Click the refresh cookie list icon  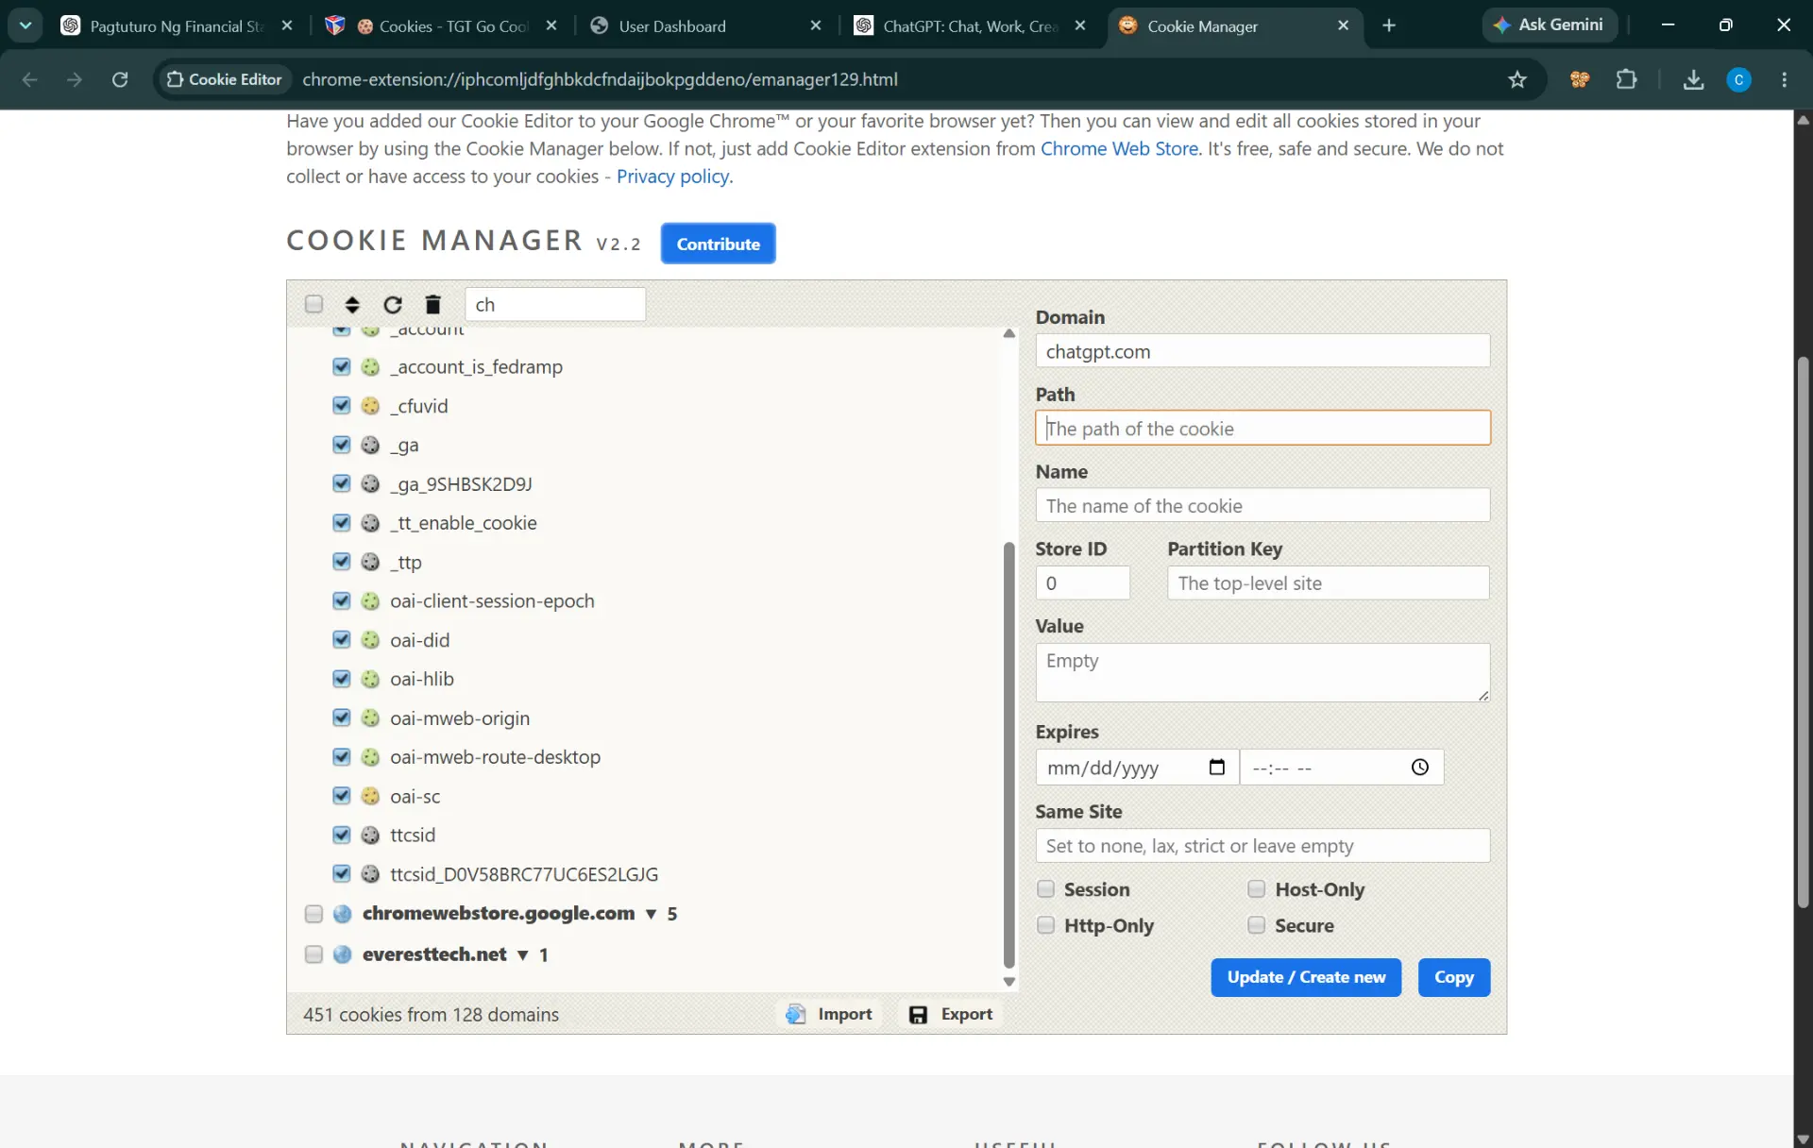pyautogui.click(x=393, y=304)
